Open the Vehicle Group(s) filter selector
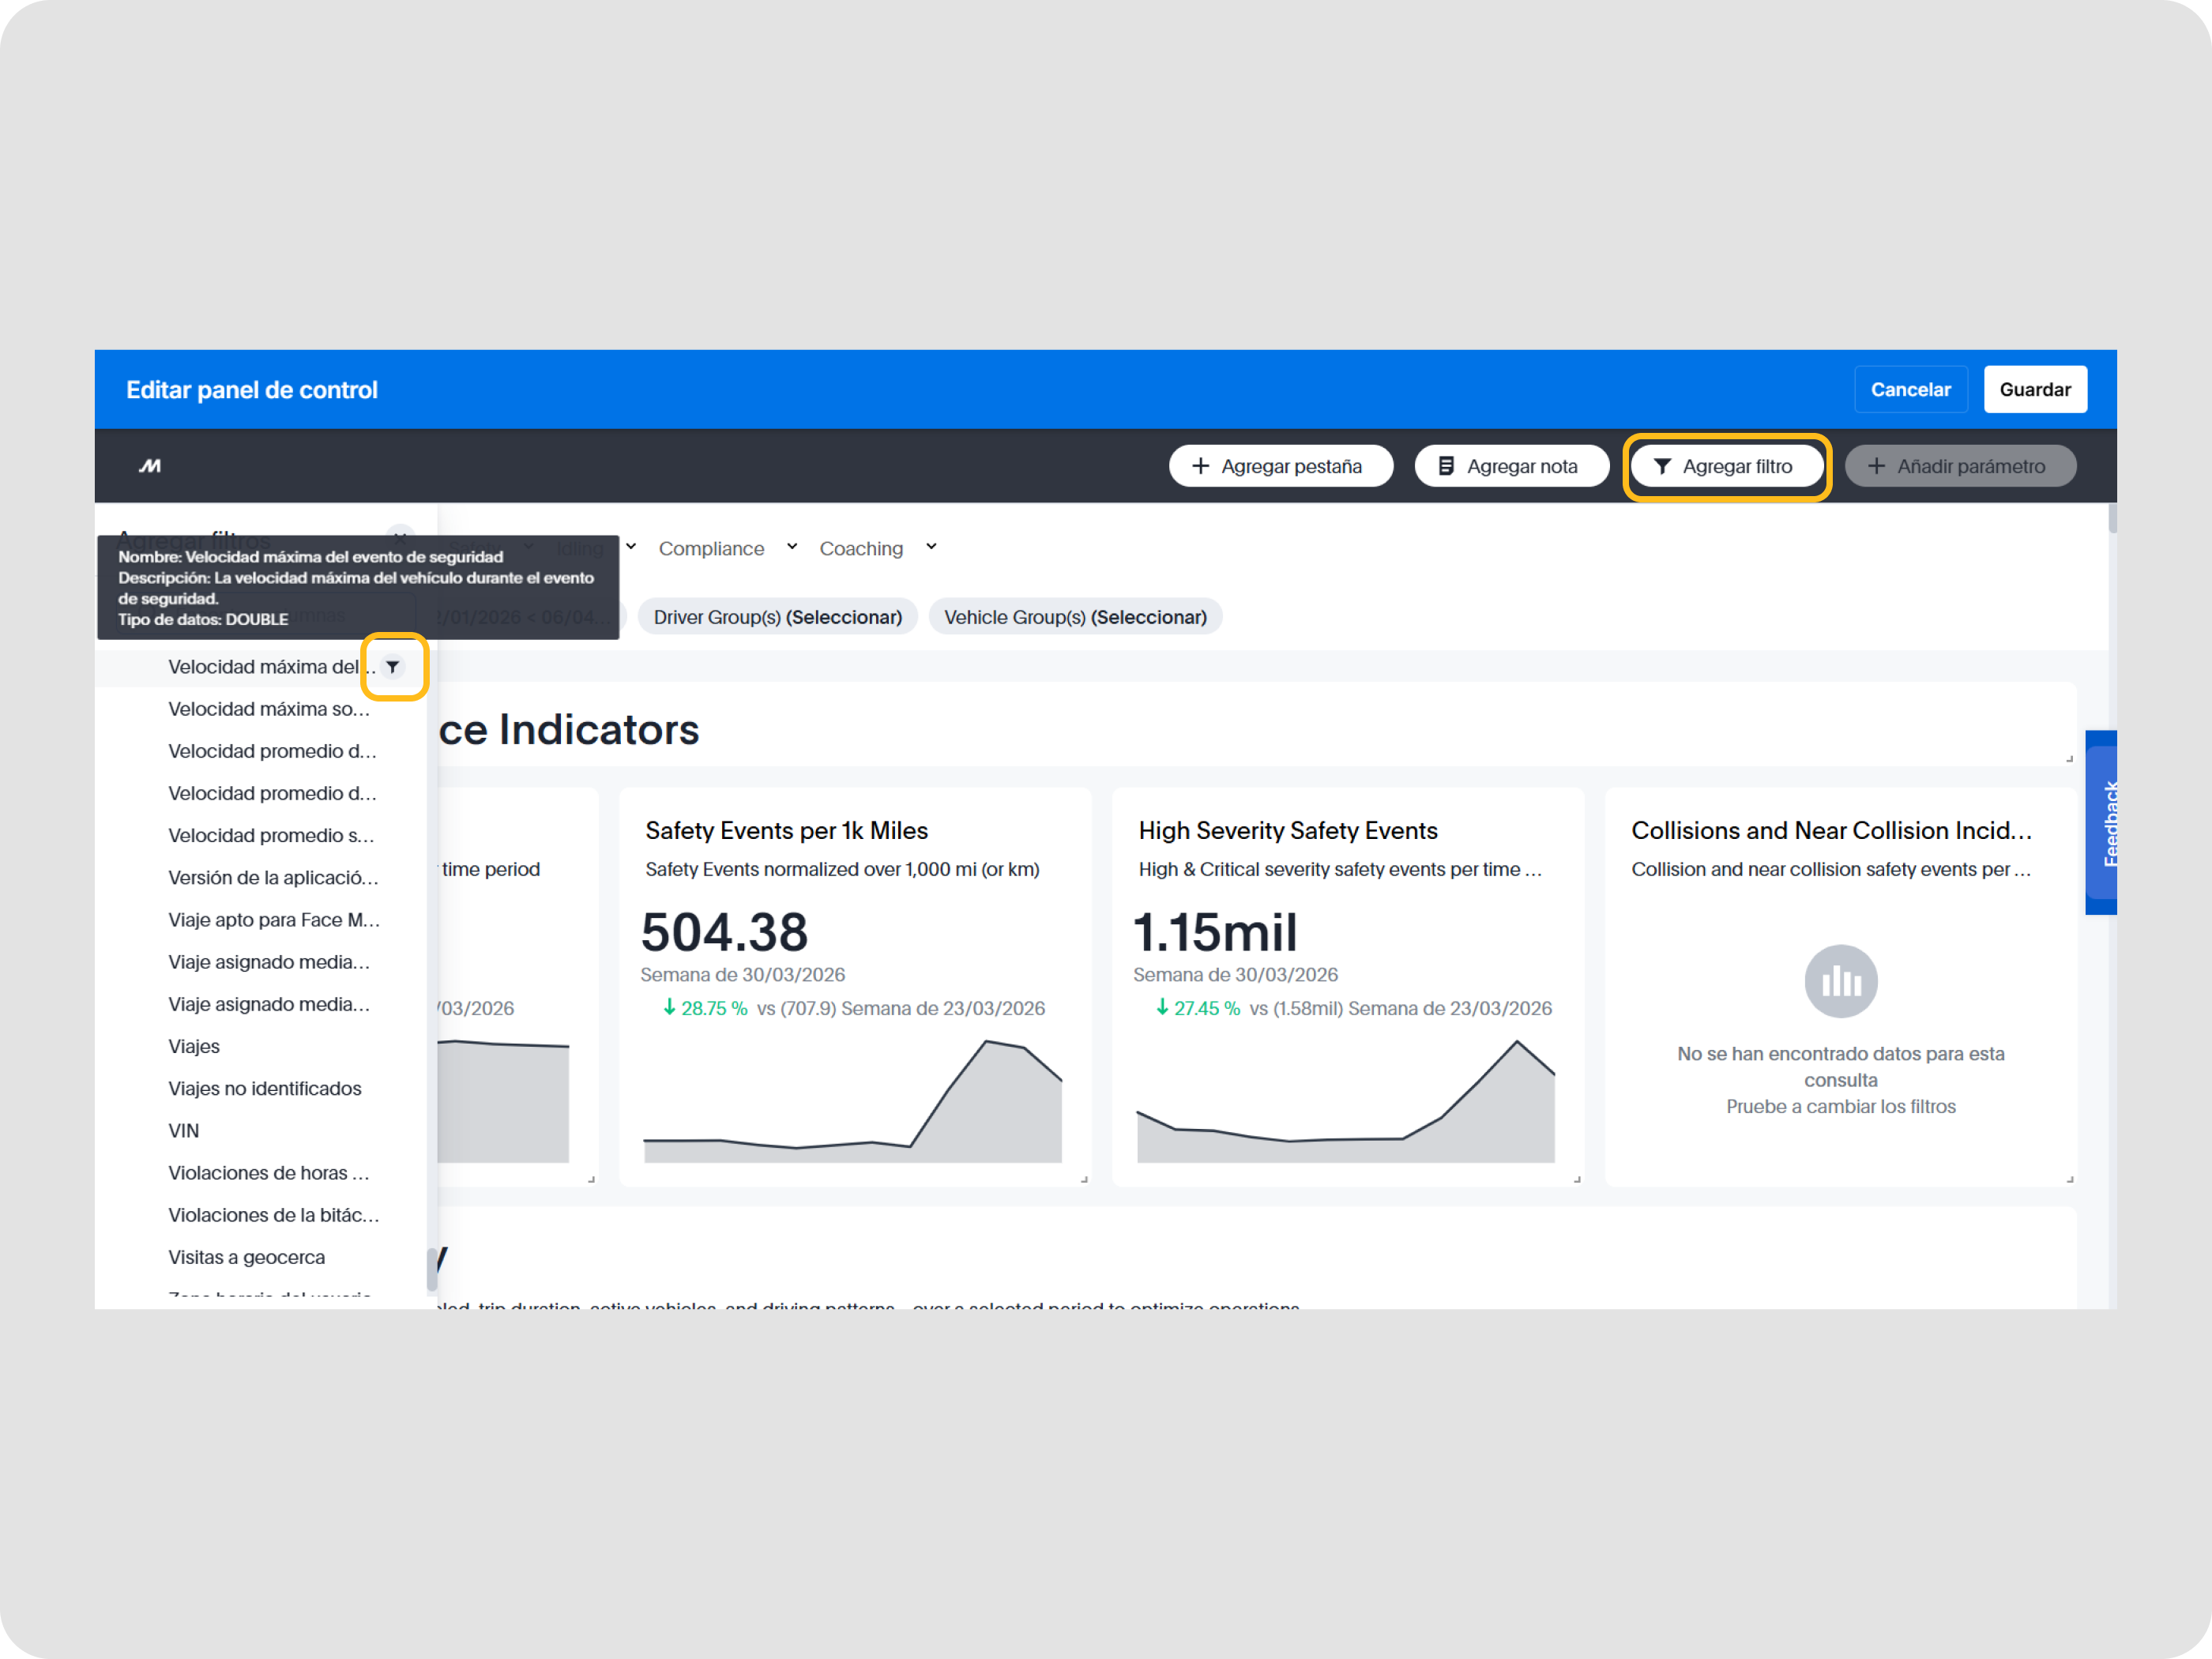Image resolution: width=2212 pixels, height=1659 pixels. tap(1075, 617)
